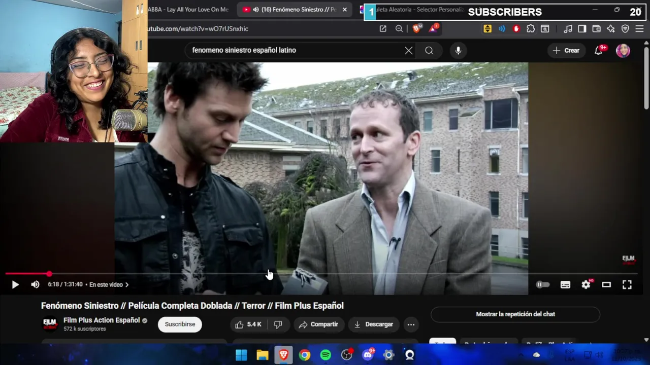The width and height of the screenshot is (650, 365).
Task: Open File Explorer from the taskbar
Action: [x=263, y=355]
